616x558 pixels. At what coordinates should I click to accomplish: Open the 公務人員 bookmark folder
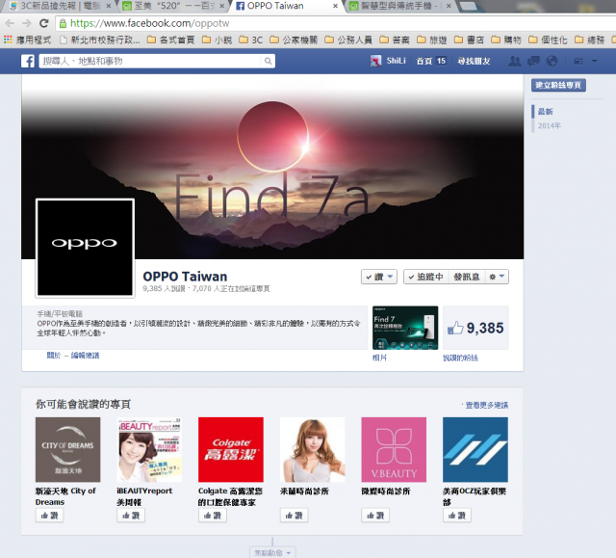point(348,40)
